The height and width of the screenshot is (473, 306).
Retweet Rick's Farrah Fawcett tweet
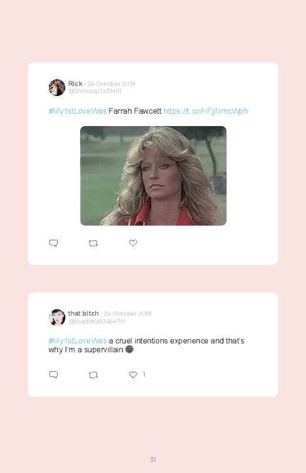pyautogui.click(x=93, y=243)
